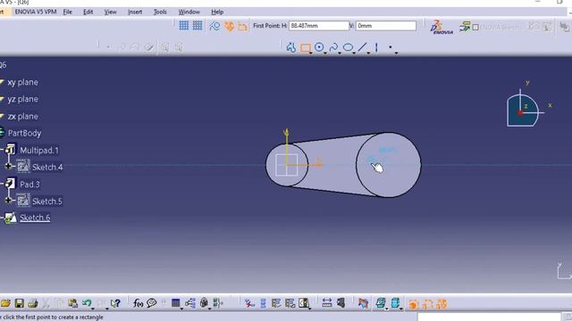Screen dimensions: 572x321
Task: Expand the Sketch.4 node
Action: click(x=8, y=167)
